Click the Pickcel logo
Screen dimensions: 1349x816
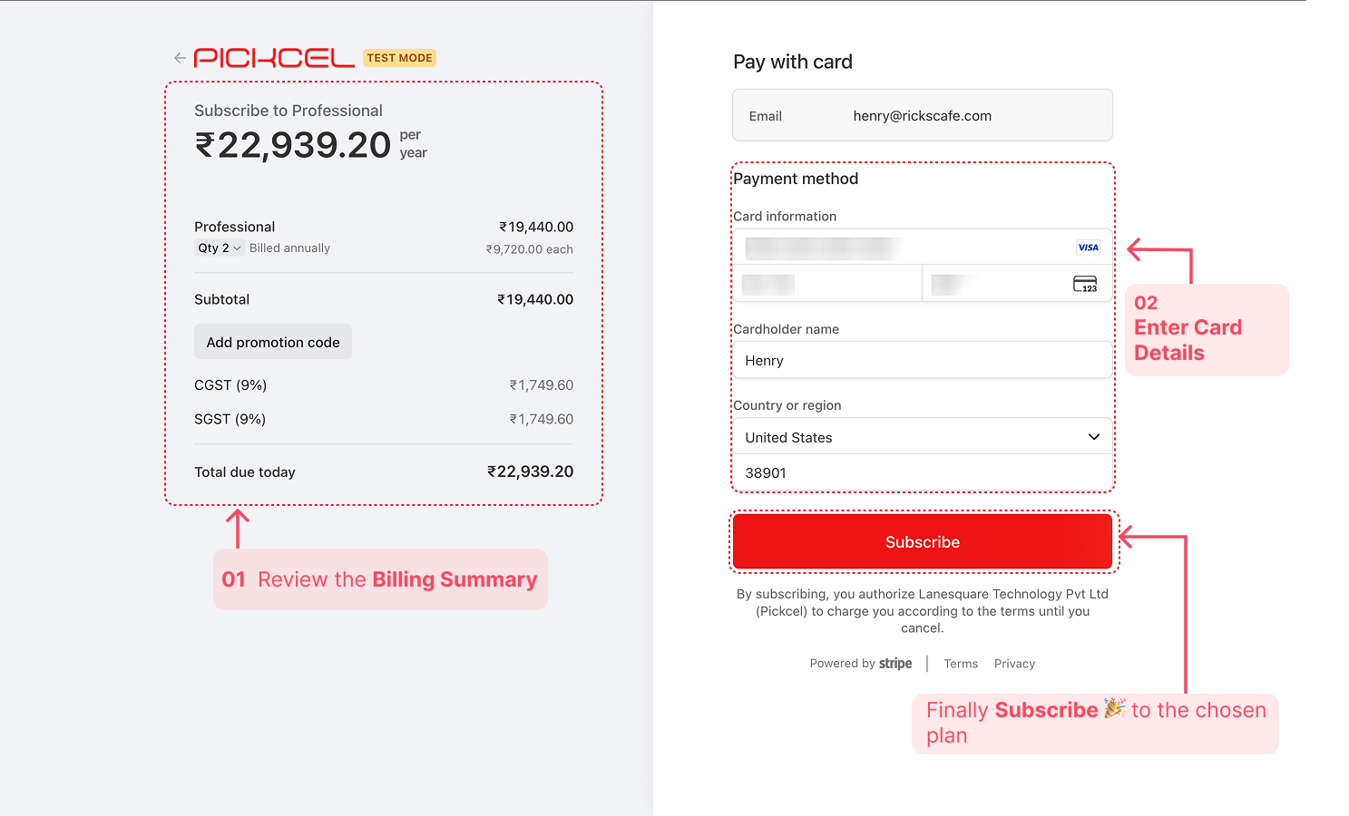click(274, 58)
